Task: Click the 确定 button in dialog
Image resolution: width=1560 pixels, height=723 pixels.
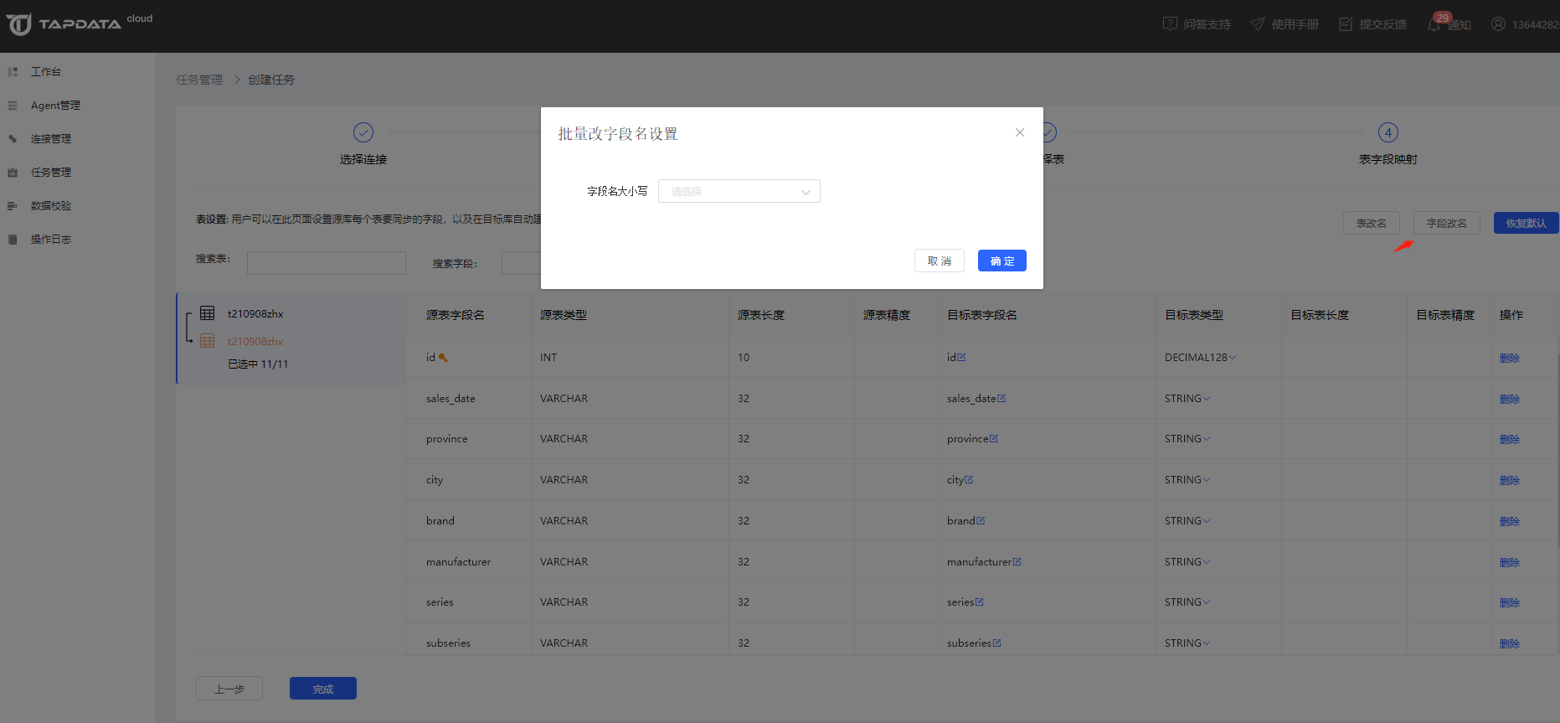Action: (1001, 261)
